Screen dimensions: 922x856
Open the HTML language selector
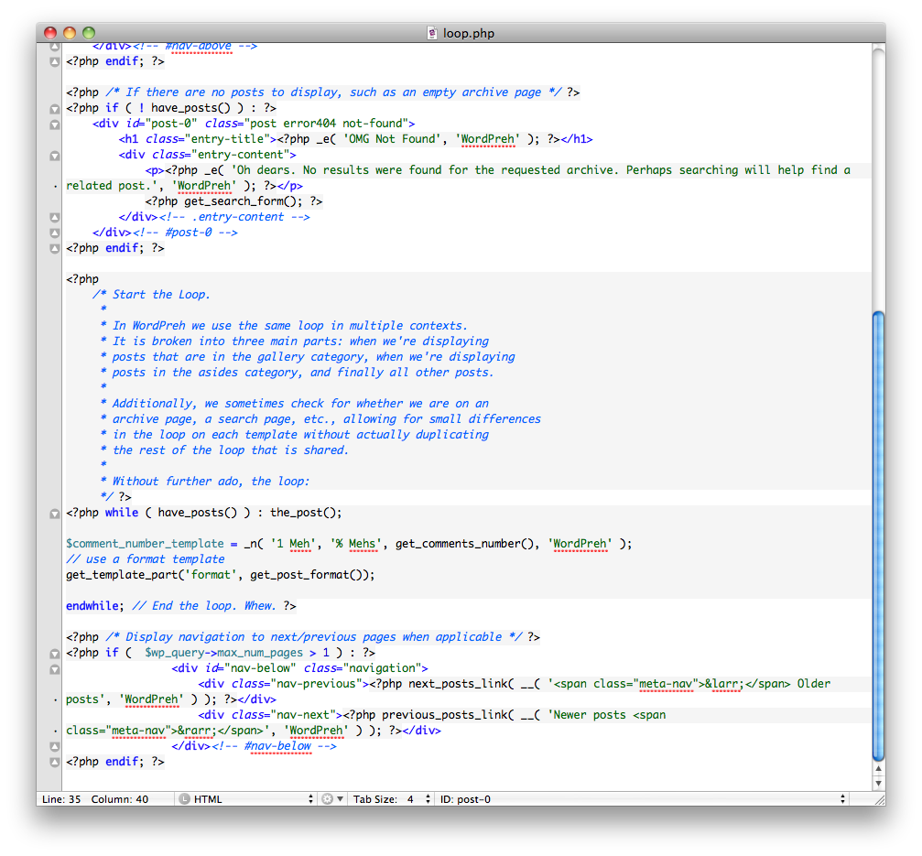pos(246,799)
